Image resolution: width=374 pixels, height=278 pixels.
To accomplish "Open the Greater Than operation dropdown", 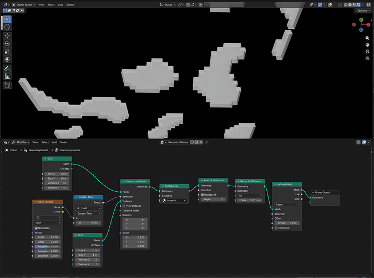I will pyautogui.click(x=88, y=214).
